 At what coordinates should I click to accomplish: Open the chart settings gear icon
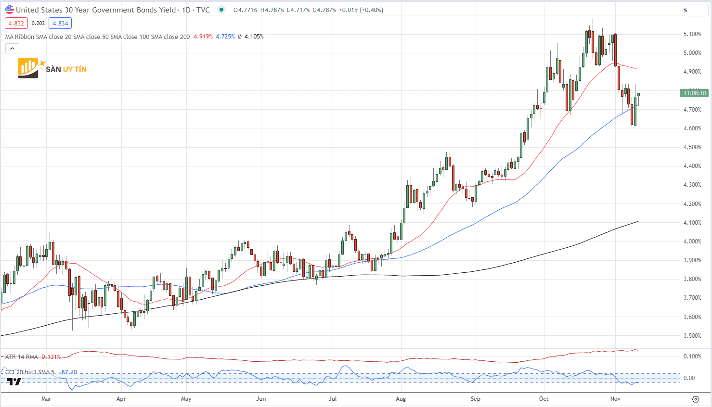click(696, 399)
